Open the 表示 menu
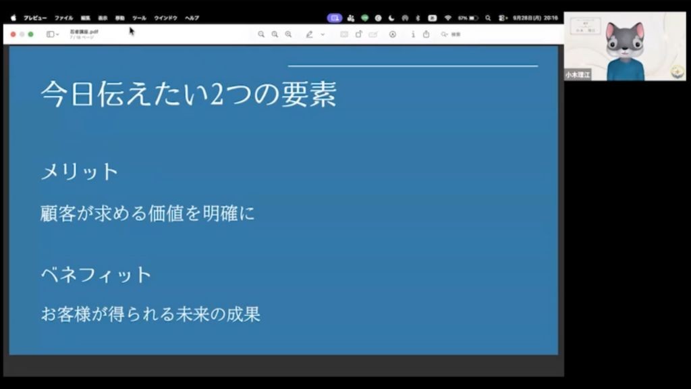 [x=103, y=18]
